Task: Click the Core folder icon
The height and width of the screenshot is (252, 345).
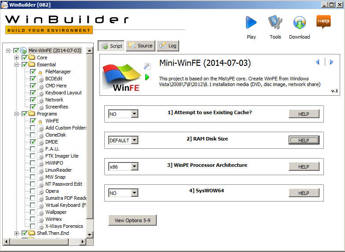Action: tap(32, 58)
